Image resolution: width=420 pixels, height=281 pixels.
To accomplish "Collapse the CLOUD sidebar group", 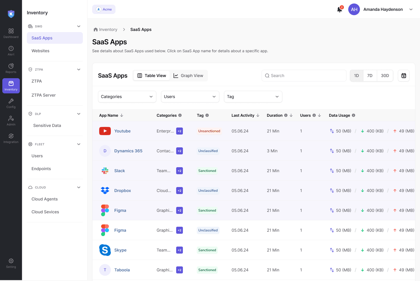I will tap(79, 187).
